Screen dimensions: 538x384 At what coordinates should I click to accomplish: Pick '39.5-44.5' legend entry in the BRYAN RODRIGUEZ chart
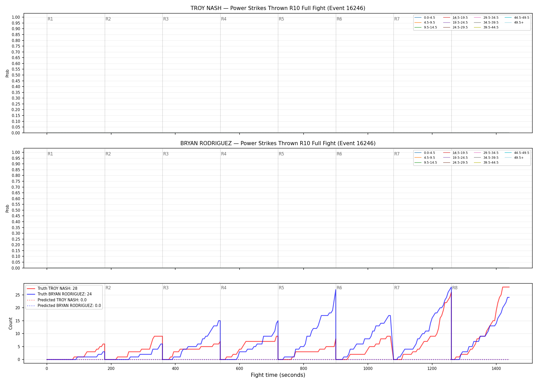point(487,163)
